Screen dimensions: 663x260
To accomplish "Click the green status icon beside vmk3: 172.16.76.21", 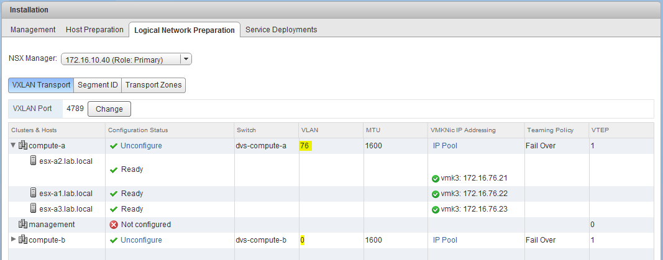I will 435,179.
